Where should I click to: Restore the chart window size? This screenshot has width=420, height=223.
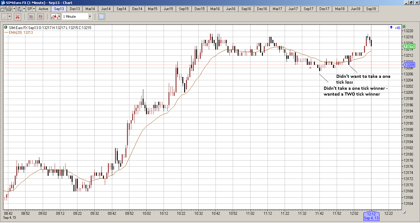411,3
